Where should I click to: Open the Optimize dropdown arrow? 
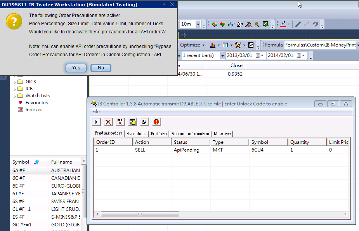[x=203, y=45]
